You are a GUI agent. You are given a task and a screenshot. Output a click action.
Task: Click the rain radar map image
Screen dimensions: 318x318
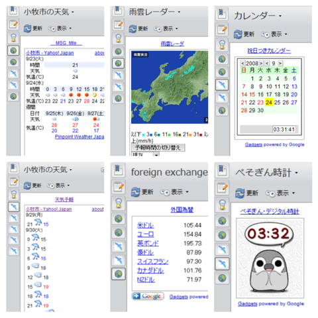[170, 87]
